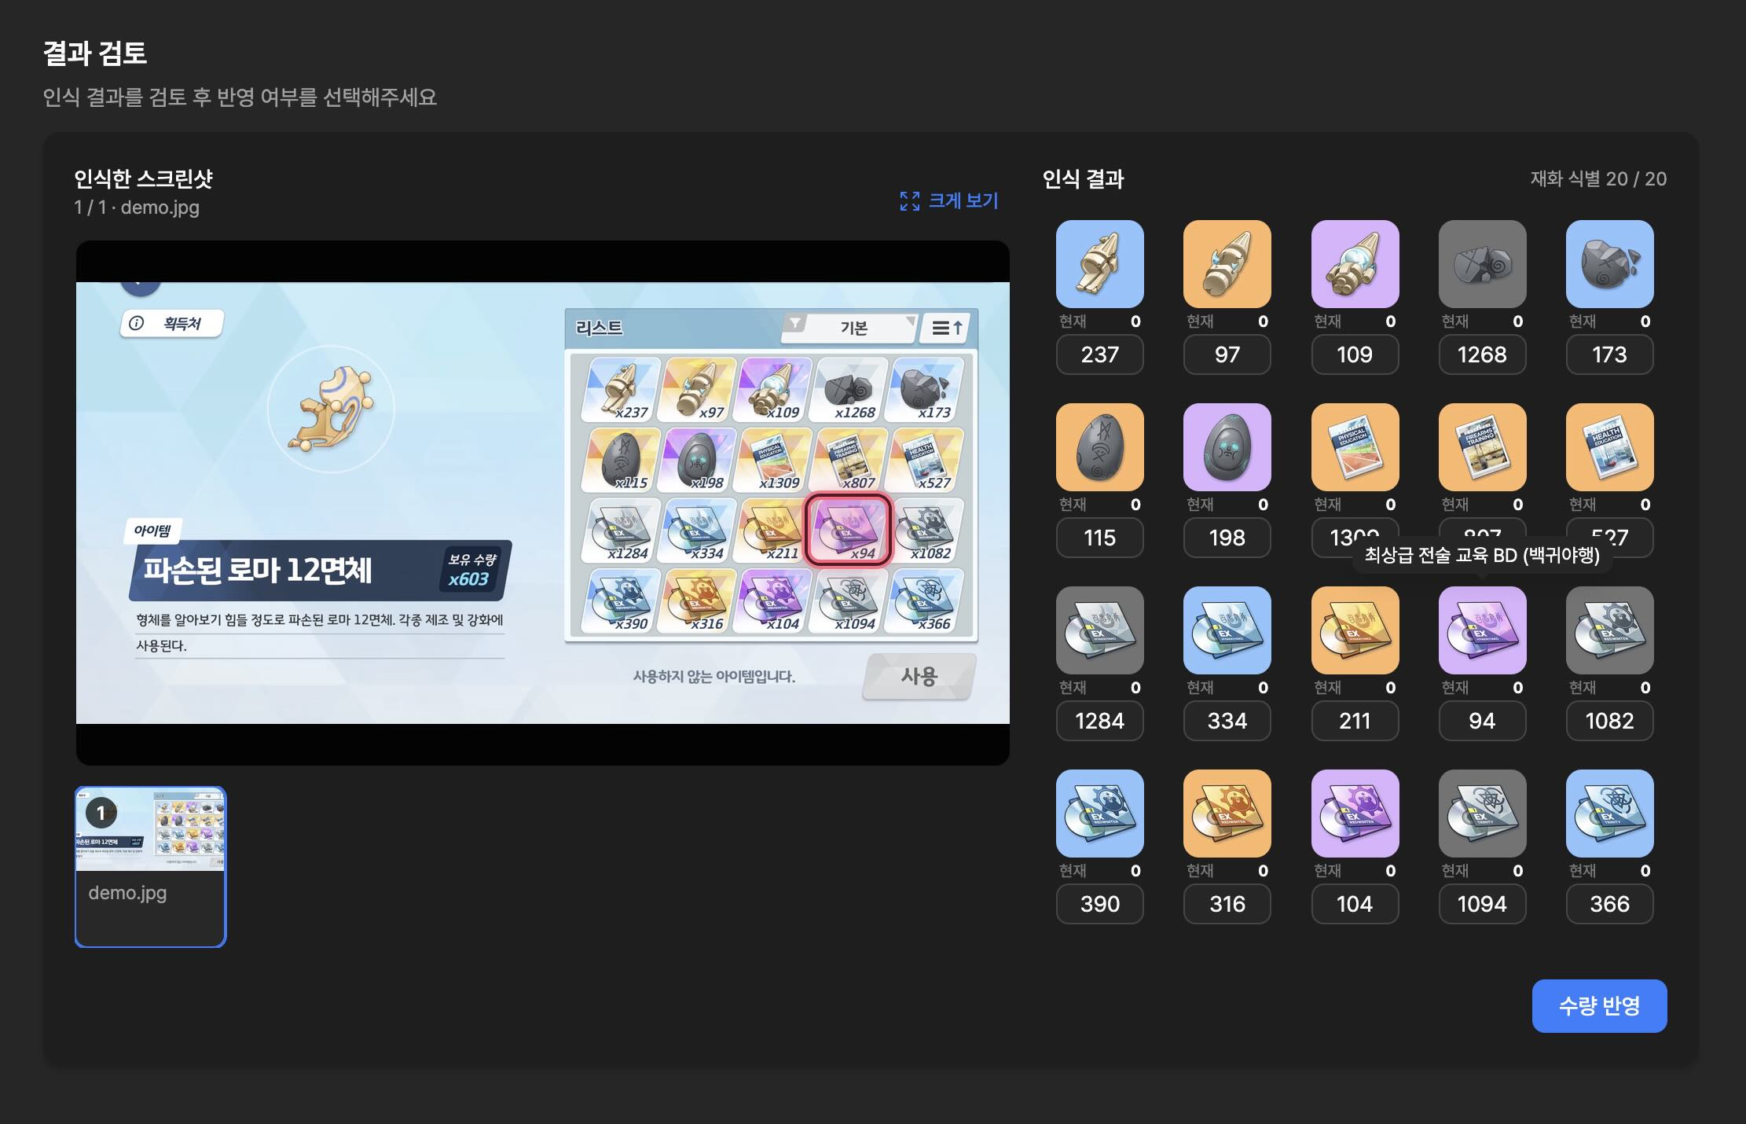The width and height of the screenshot is (1746, 1124).
Task: Click the gray broken stone icon above 1268
Action: pyautogui.click(x=1482, y=264)
